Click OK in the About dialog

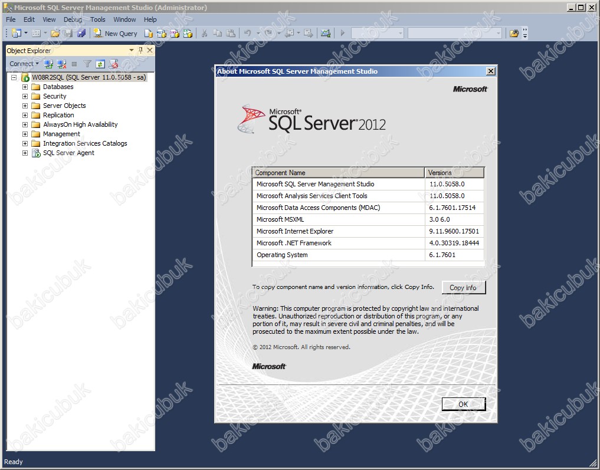pyautogui.click(x=463, y=404)
